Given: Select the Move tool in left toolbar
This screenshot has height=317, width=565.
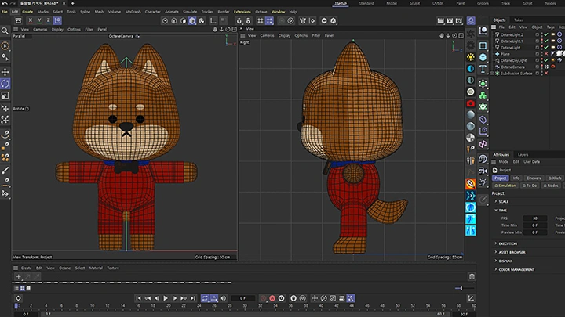Looking at the screenshot, I should 5,72.
